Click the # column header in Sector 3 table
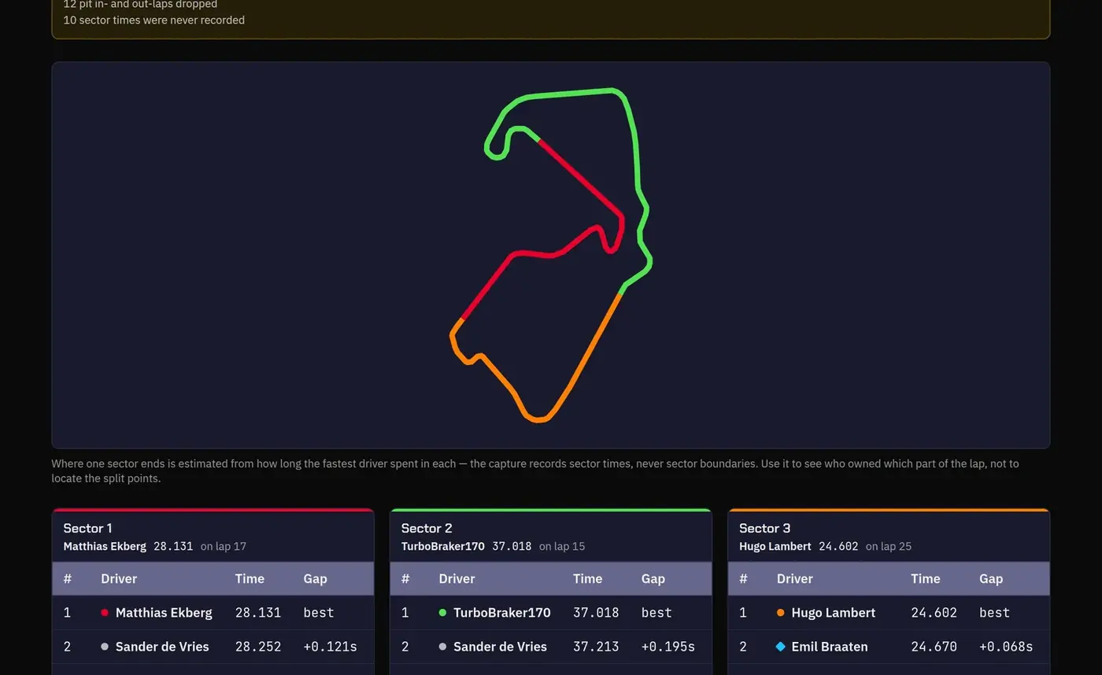The height and width of the screenshot is (675, 1102). (743, 578)
